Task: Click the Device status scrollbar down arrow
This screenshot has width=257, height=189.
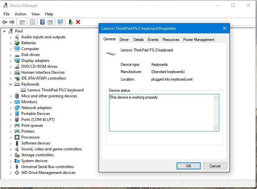Action: pos(216,128)
